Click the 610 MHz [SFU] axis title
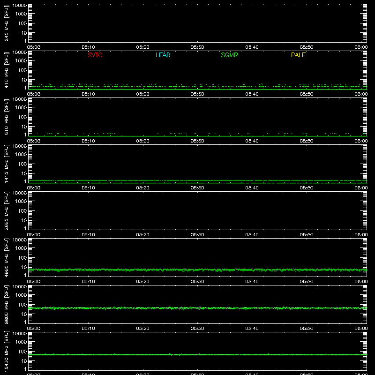Viewport: 375px width, 375px height. pyautogui.click(x=6, y=117)
